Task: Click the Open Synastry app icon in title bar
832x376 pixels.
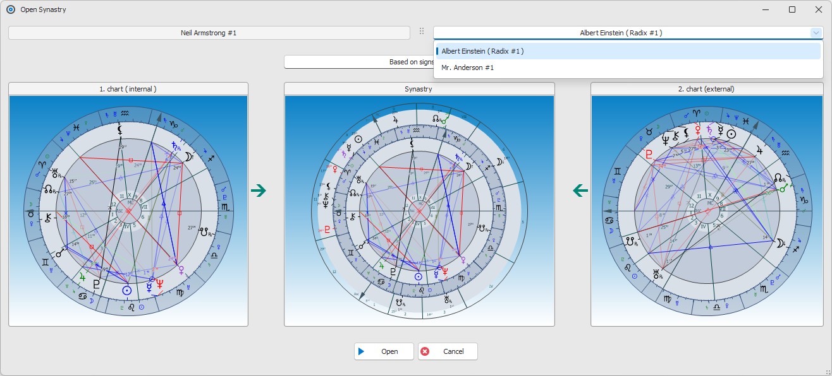Action: point(11,9)
